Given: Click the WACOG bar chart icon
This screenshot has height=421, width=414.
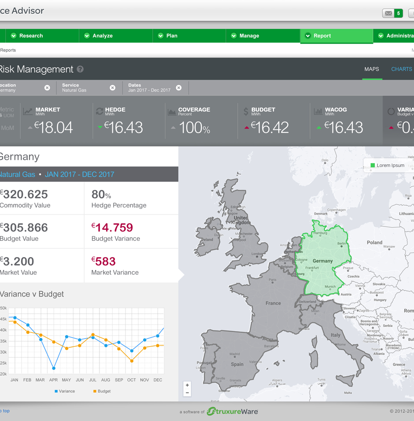Looking at the screenshot, I should (318, 111).
